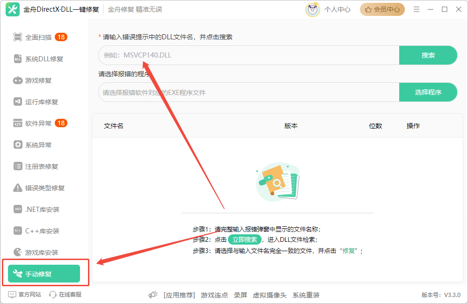Select the 手动修复 tab
468x304 pixels.
pyautogui.click(x=44, y=274)
